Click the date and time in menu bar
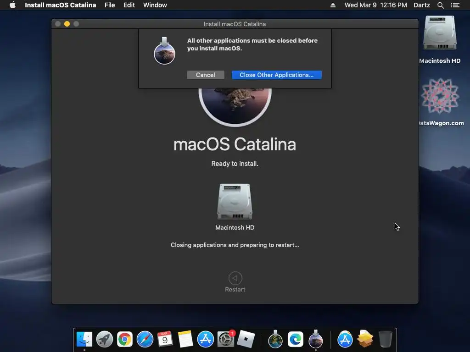The height and width of the screenshot is (352, 470). pyautogui.click(x=375, y=5)
